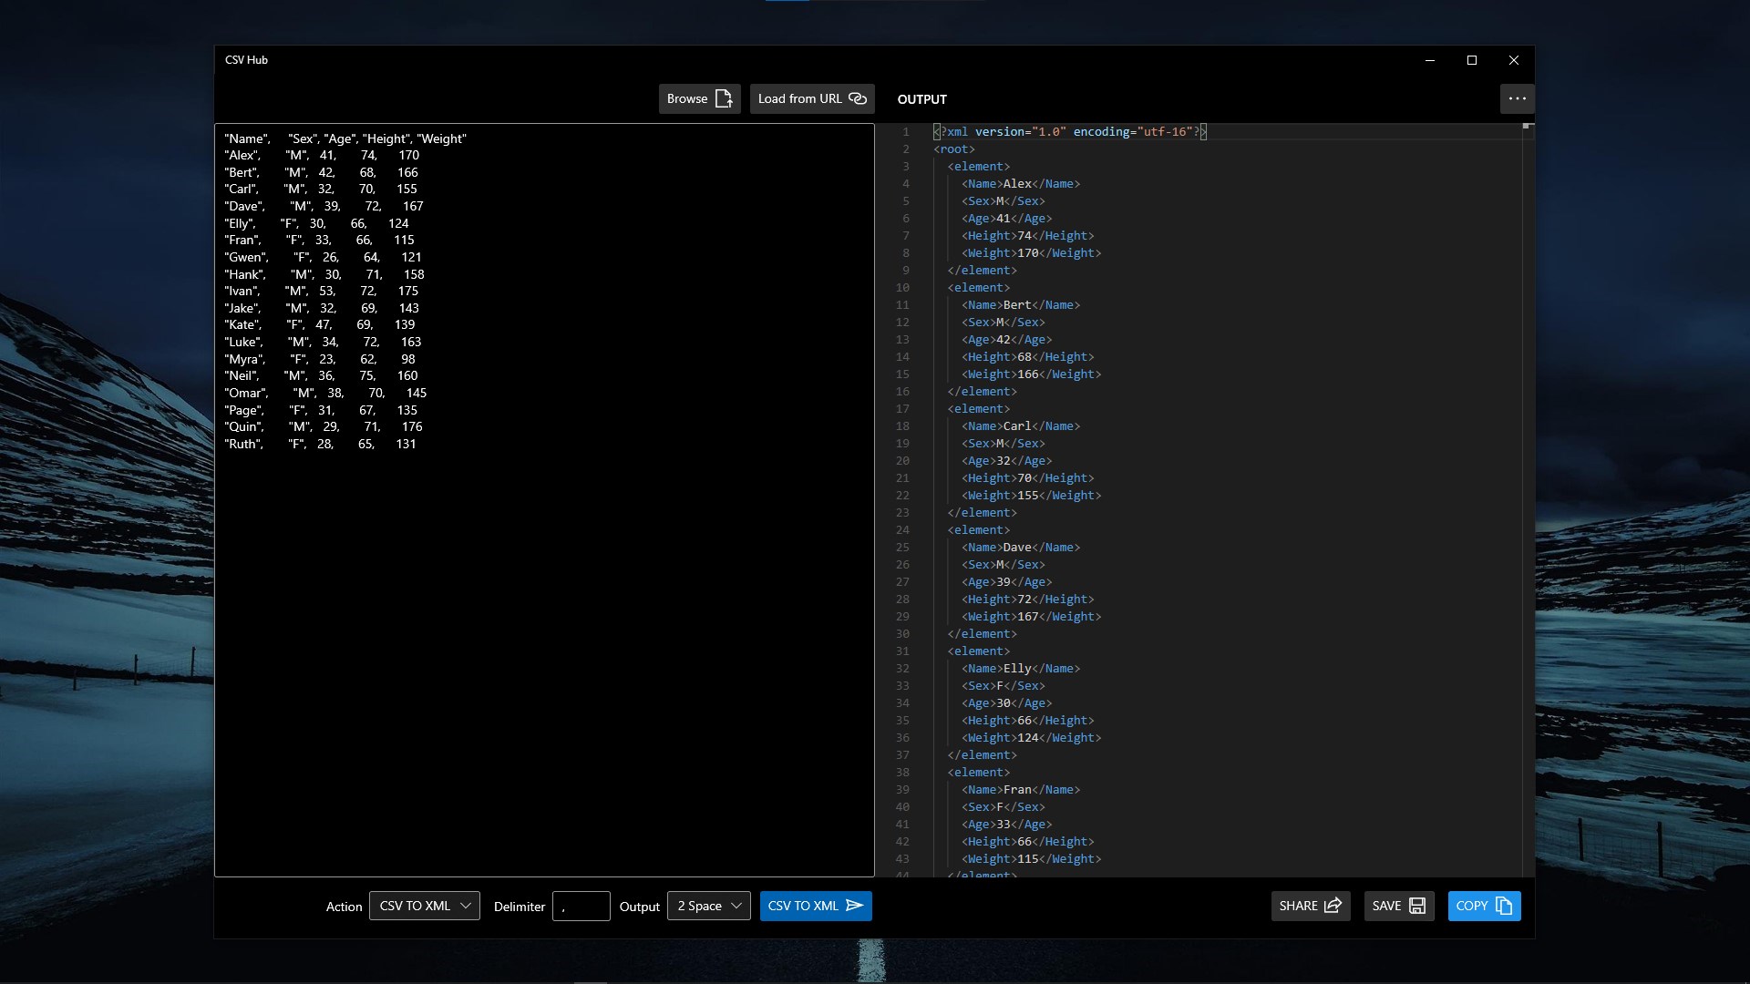This screenshot has height=984, width=1750.
Task: Open the three-dots more options menu
Action: [1517, 98]
